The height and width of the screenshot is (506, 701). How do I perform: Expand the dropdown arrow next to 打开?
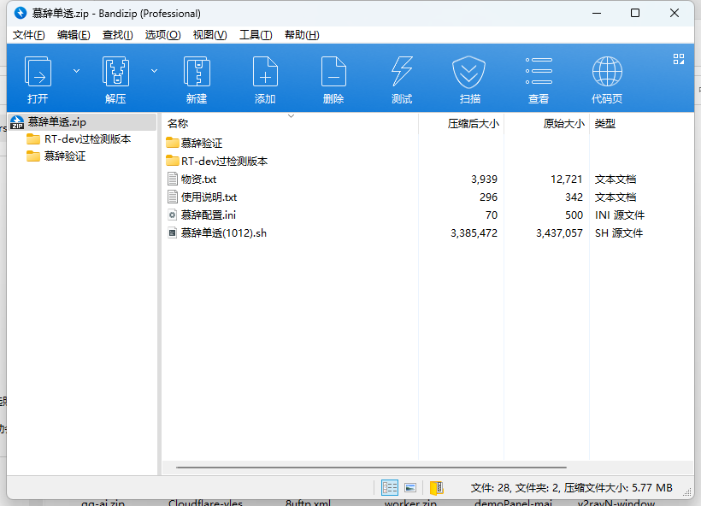(76, 71)
